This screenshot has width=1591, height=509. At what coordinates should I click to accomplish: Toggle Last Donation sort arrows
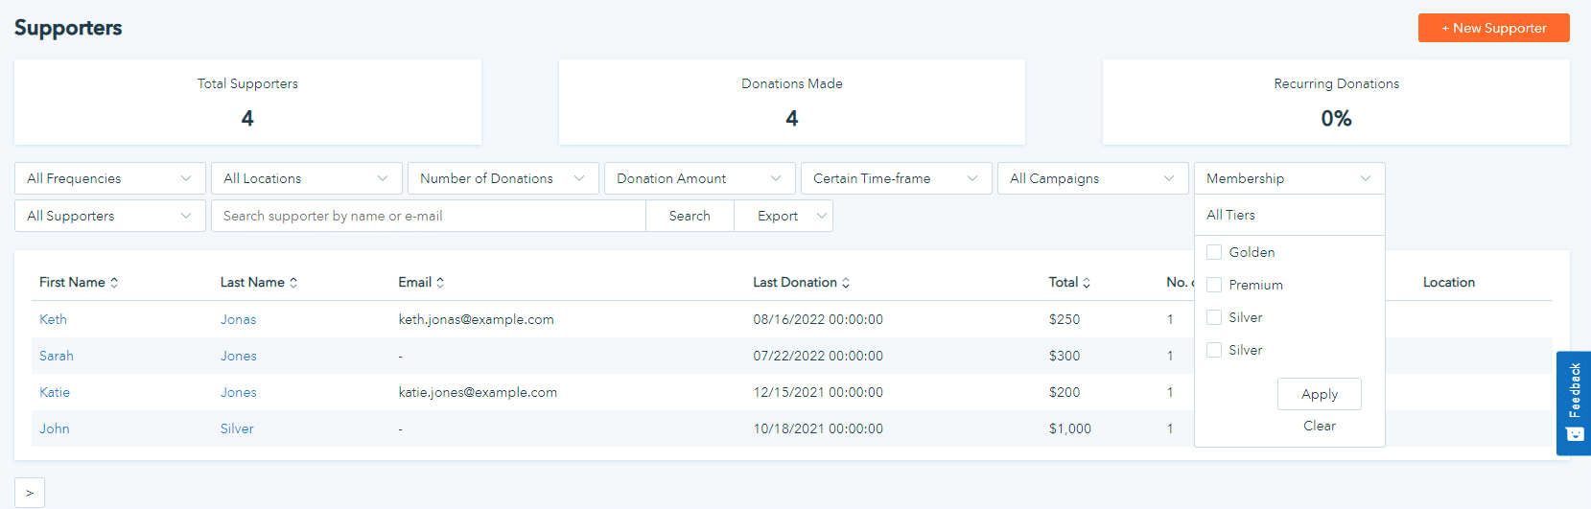(x=846, y=283)
